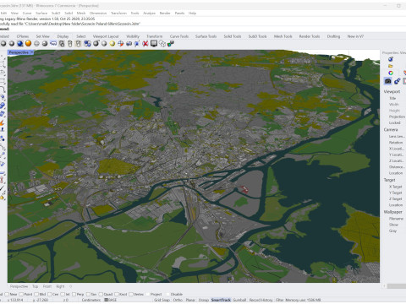Viewport: 406px width, 304px height.
Task: Switch to the Right viewport tab
Action: pos(60,286)
